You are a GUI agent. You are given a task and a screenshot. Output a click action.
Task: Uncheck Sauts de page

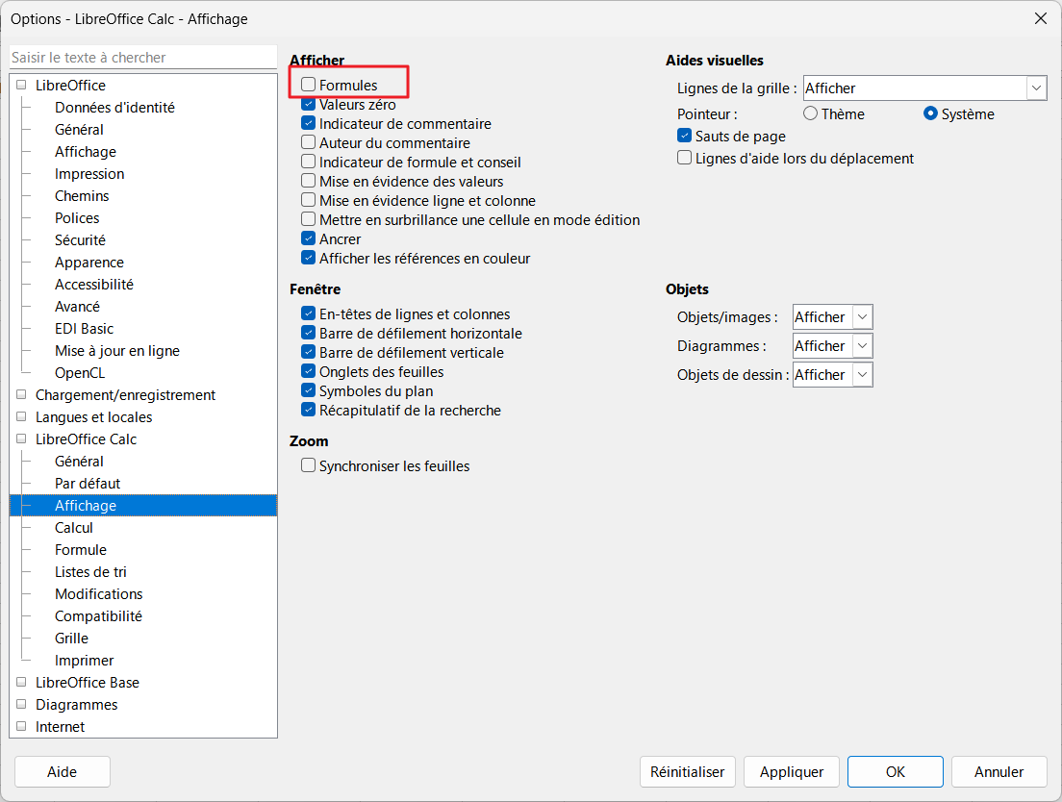[x=685, y=136]
